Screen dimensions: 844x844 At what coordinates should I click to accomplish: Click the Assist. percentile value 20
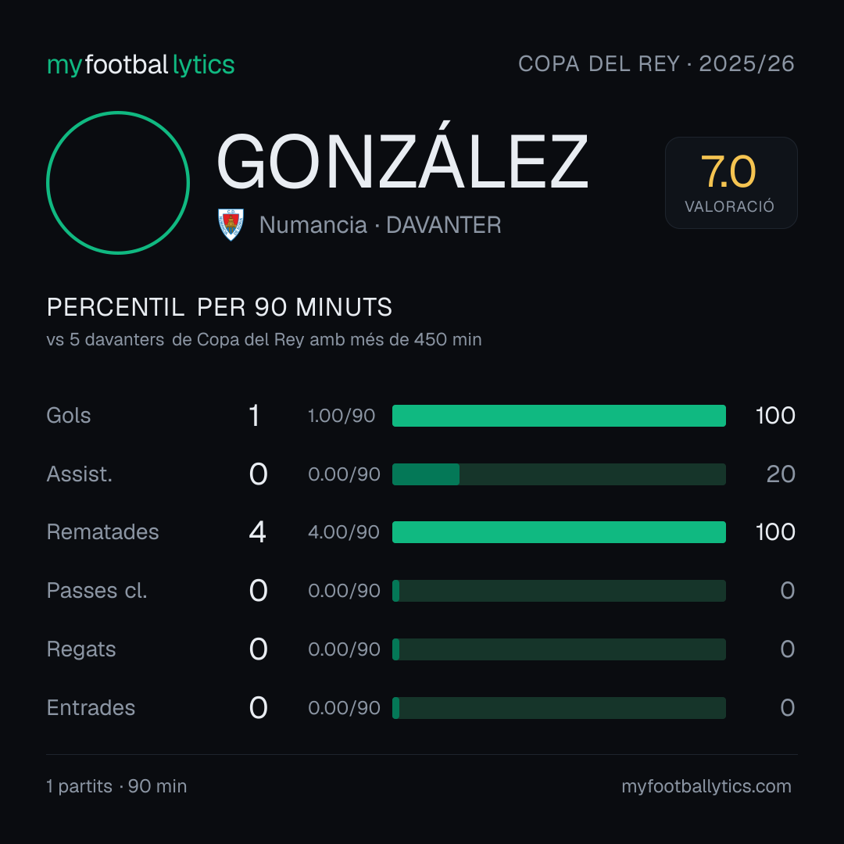pos(781,474)
